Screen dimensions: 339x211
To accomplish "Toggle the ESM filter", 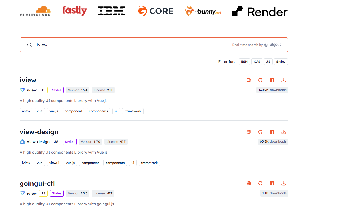I will click(244, 62).
